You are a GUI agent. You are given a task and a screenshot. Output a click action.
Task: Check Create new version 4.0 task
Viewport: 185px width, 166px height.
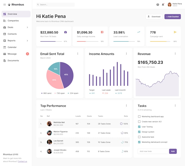[x=139, y=122]
